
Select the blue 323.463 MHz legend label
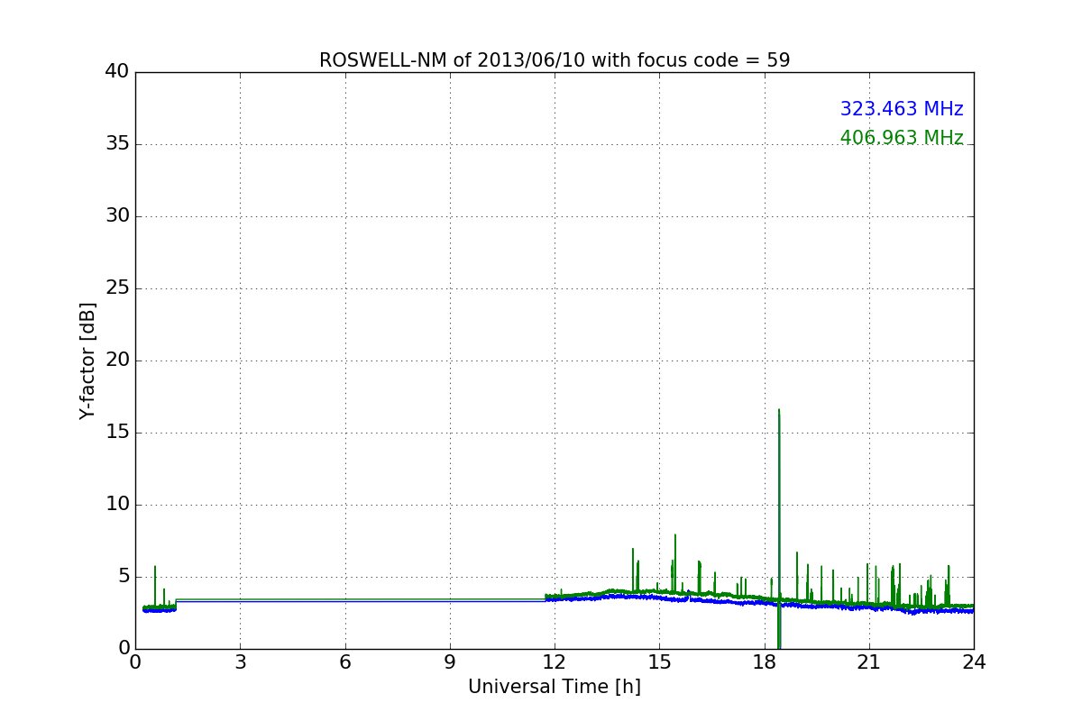coord(902,109)
